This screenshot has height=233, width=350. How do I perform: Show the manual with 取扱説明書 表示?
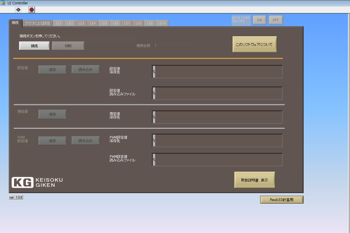tap(255, 180)
